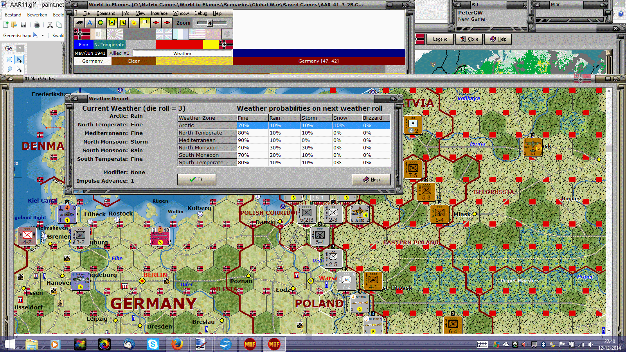This screenshot has width=626, height=352.
Task: Click the Snow column header
Action: [347, 118]
